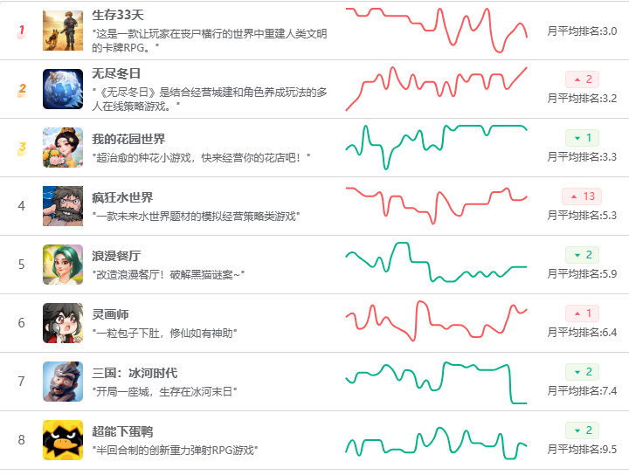Select the 我的花园世界 game icon
This screenshot has height=475, width=629.
click(63, 148)
